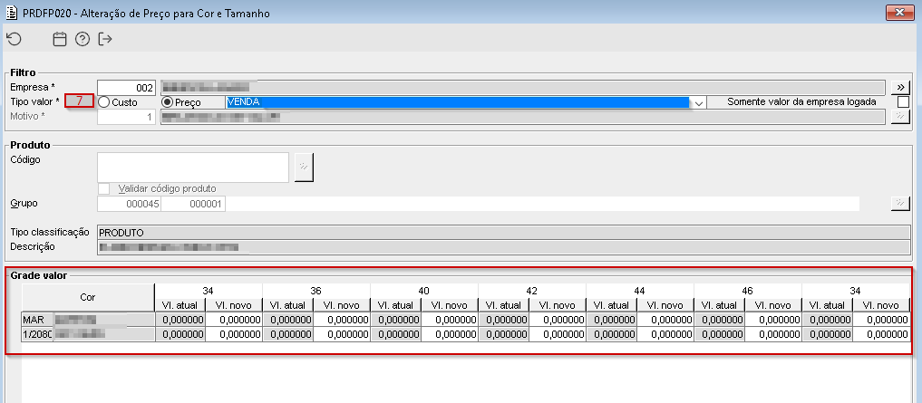This screenshot has width=922, height=403.
Task: Click Vl. novo cell for MAR size 36
Action: (x=342, y=320)
